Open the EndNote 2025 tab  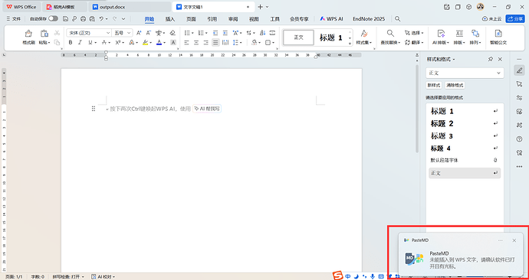click(369, 19)
